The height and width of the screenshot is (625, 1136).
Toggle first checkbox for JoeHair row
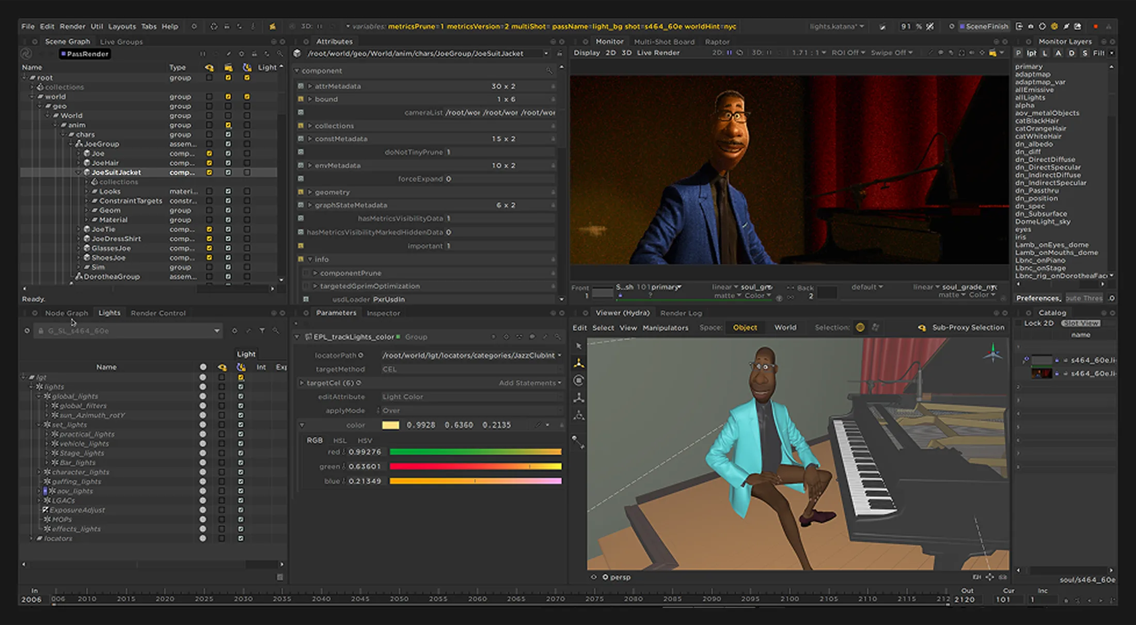click(209, 163)
